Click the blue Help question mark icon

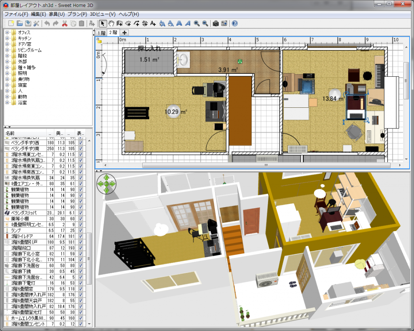click(x=234, y=23)
